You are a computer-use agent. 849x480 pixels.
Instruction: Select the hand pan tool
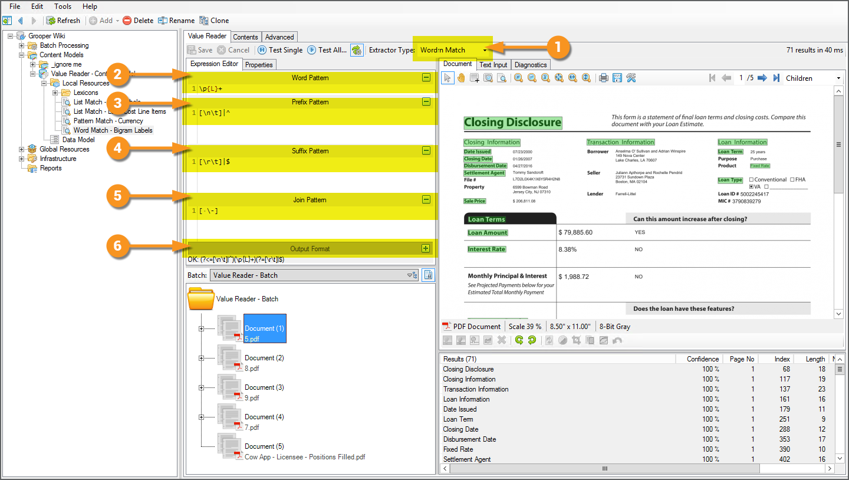(x=461, y=78)
